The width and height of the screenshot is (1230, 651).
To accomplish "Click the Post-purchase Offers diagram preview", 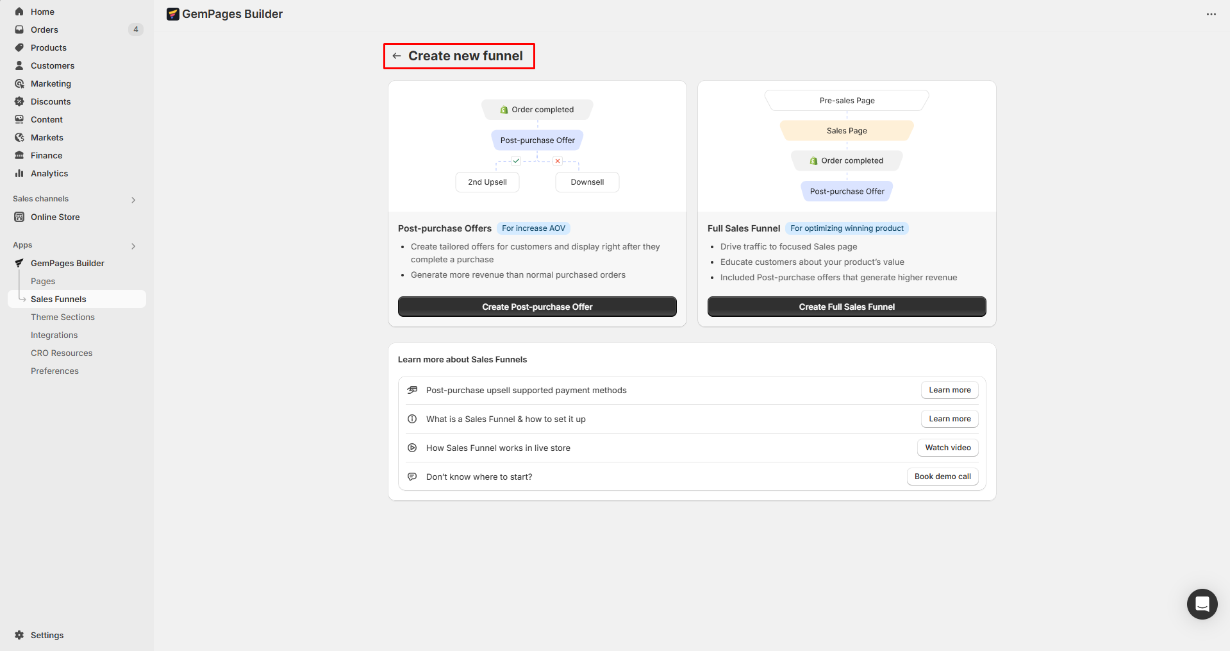I will 537,146.
